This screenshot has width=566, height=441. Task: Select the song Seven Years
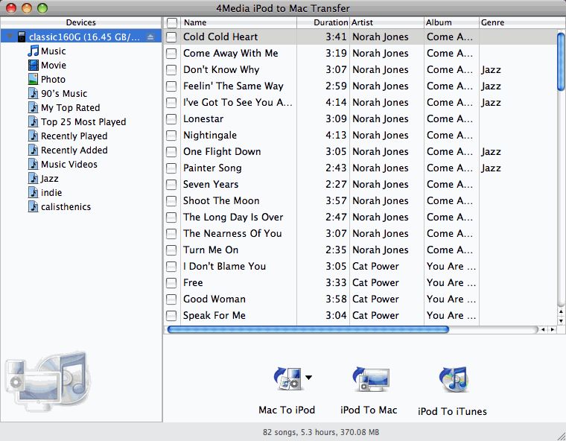(211, 184)
